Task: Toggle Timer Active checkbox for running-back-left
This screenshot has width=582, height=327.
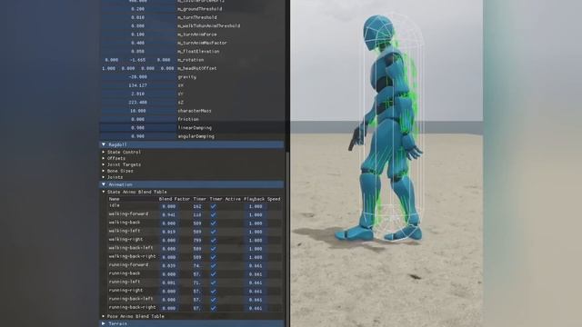Action: coord(214,300)
